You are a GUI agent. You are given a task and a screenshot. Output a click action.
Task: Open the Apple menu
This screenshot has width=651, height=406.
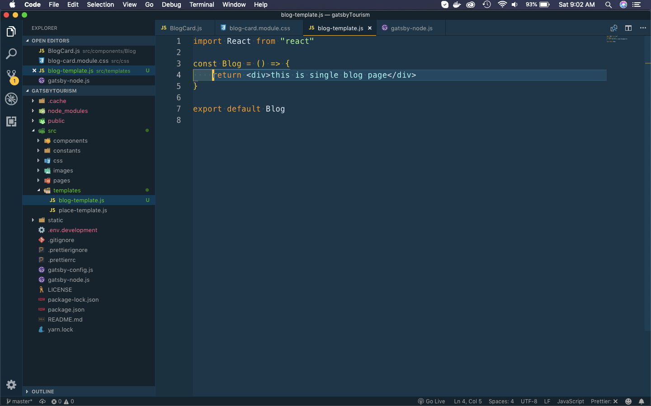(12, 5)
